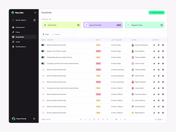
Task: Edit Savannah Nguyen's rule with the pencil icon
Action: (x=154, y=45)
